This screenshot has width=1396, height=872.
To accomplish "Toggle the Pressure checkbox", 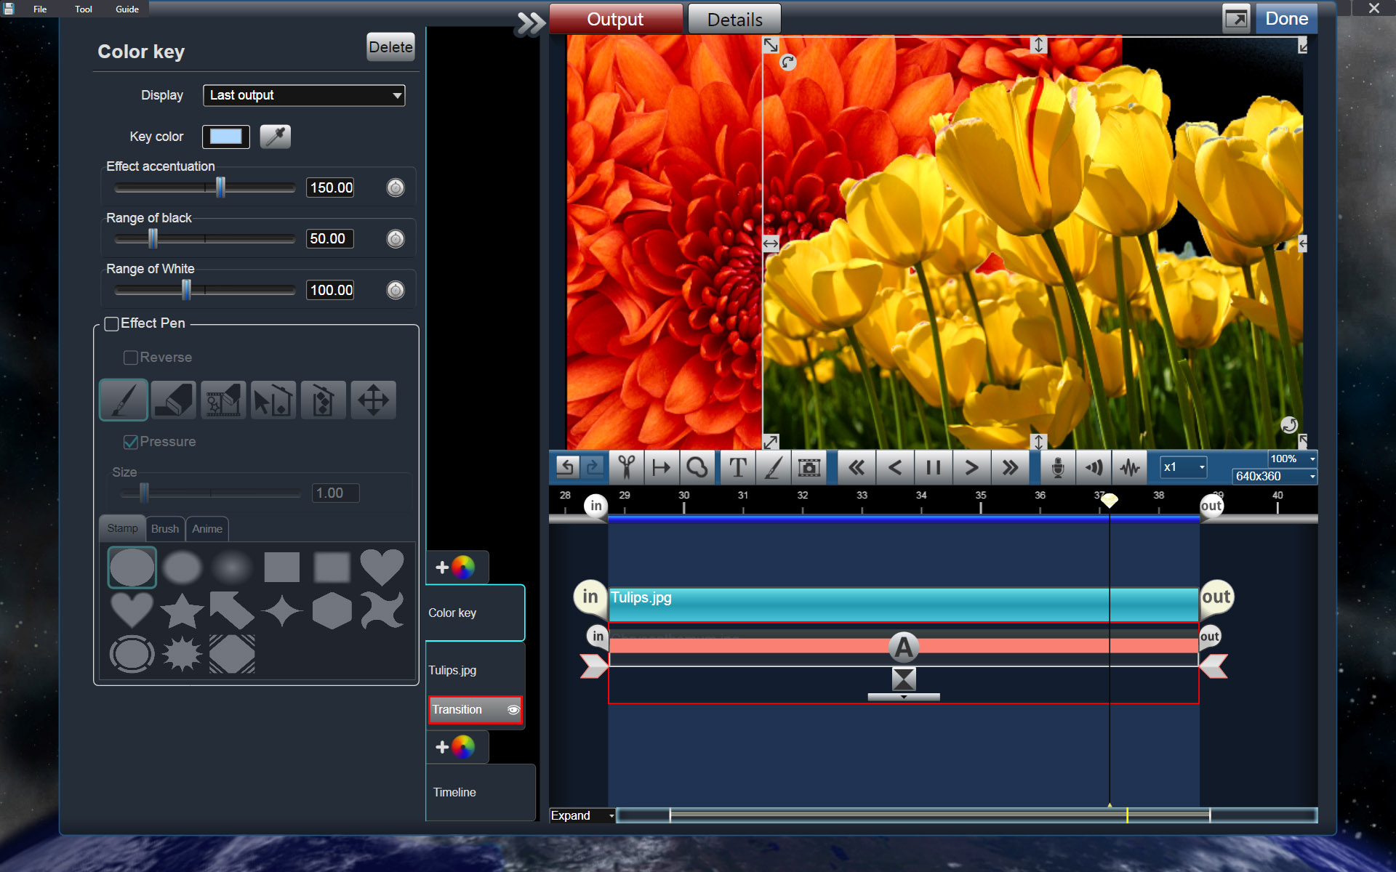I will (x=131, y=442).
